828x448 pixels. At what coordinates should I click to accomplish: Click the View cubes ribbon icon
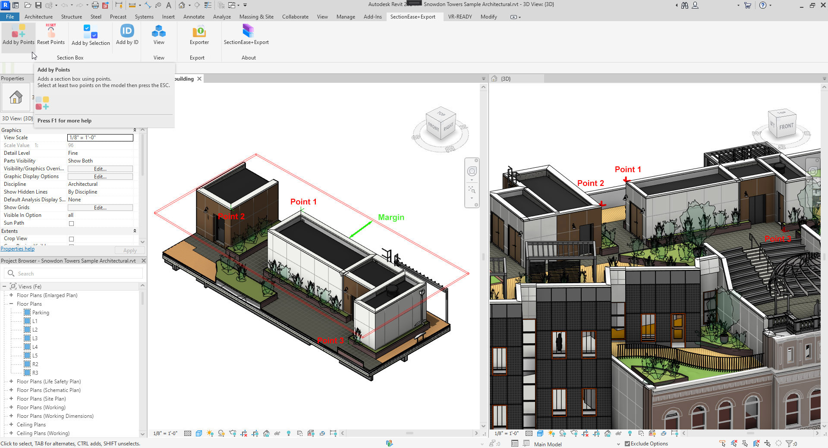click(159, 32)
